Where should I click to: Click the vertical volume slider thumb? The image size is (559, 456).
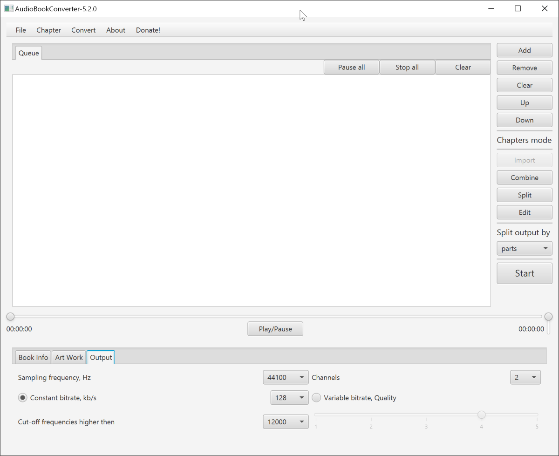coord(549,317)
